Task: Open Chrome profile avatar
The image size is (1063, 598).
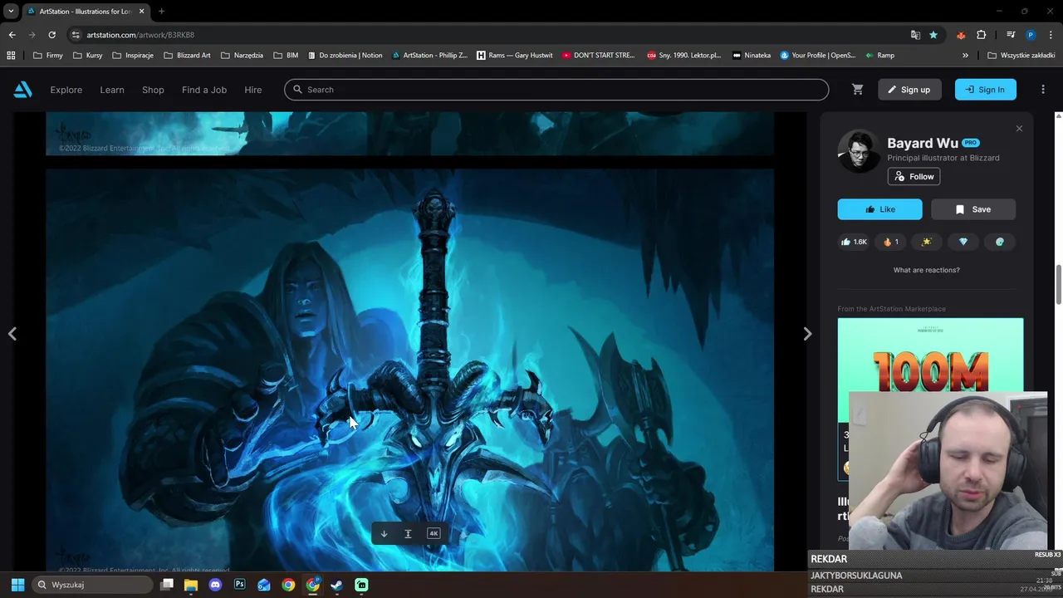Action: point(1031,35)
